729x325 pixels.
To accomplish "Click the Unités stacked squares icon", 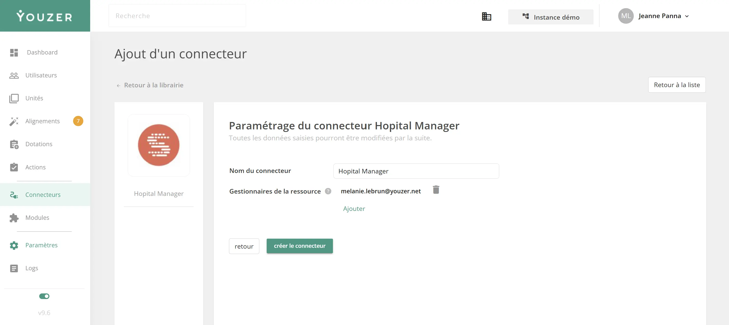I will point(14,98).
